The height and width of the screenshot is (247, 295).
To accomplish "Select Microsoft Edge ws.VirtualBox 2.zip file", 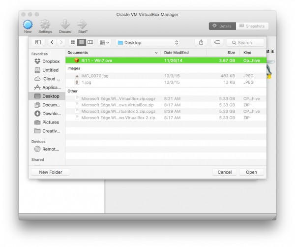I will (166, 118).
